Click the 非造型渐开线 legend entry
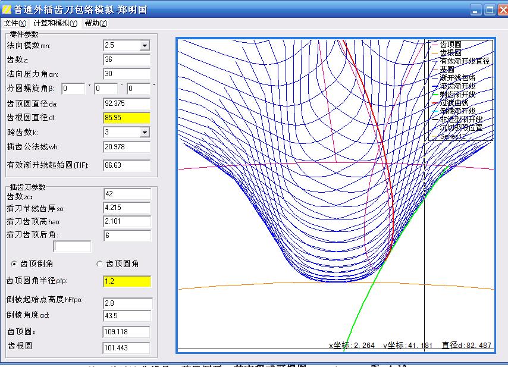 [x=457, y=120]
